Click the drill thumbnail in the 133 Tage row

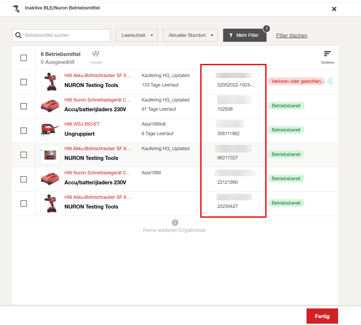(x=50, y=82)
